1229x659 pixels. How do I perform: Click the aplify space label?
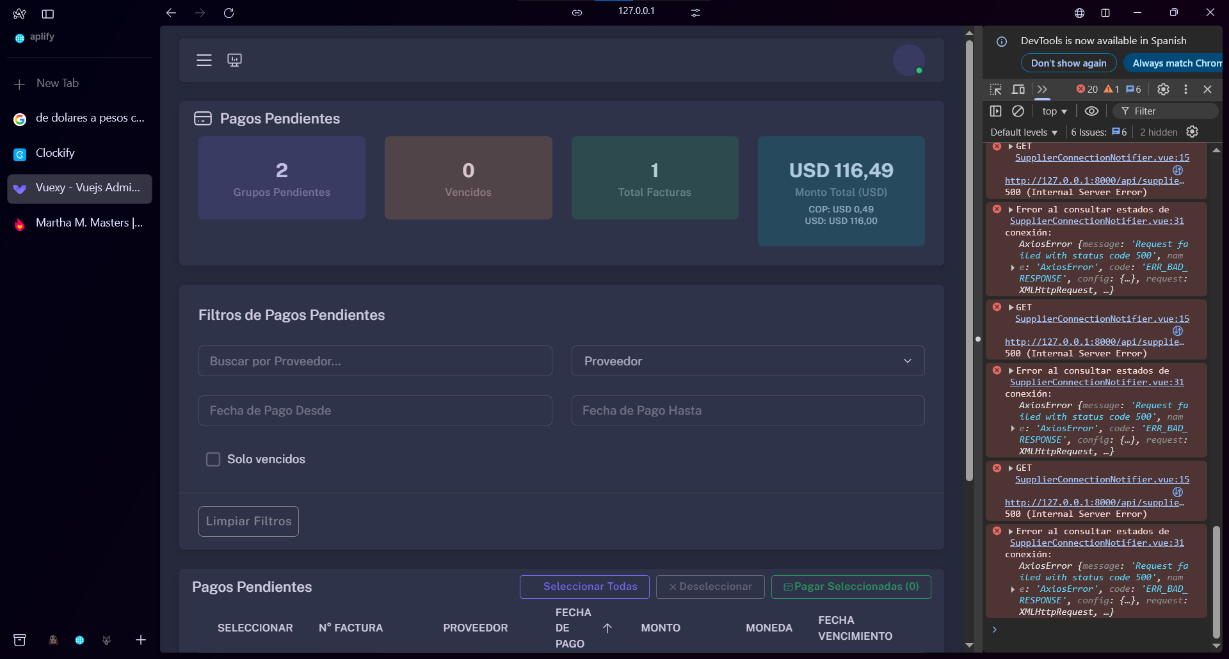[42, 37]
